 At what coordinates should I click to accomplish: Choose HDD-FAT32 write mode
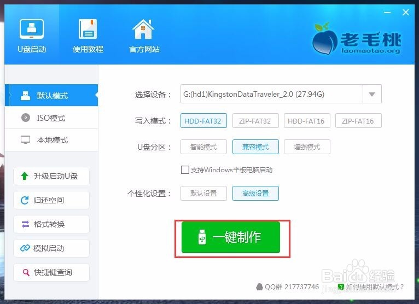[x=203, y=121]
